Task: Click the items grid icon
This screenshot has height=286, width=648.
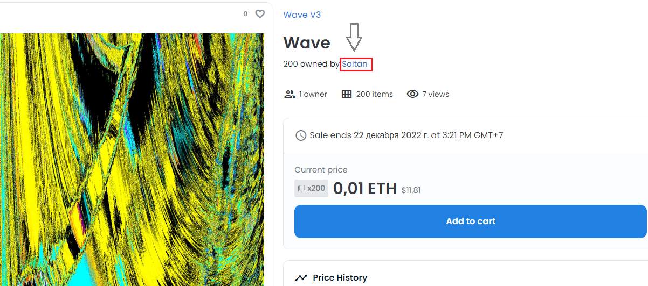Action: click(347, 94)
